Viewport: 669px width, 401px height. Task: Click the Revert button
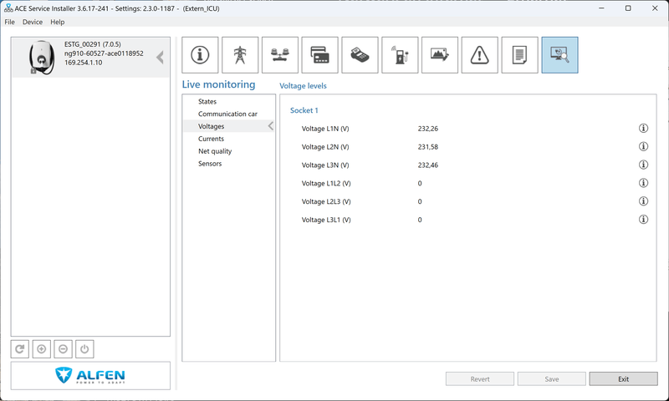point(480,378)
